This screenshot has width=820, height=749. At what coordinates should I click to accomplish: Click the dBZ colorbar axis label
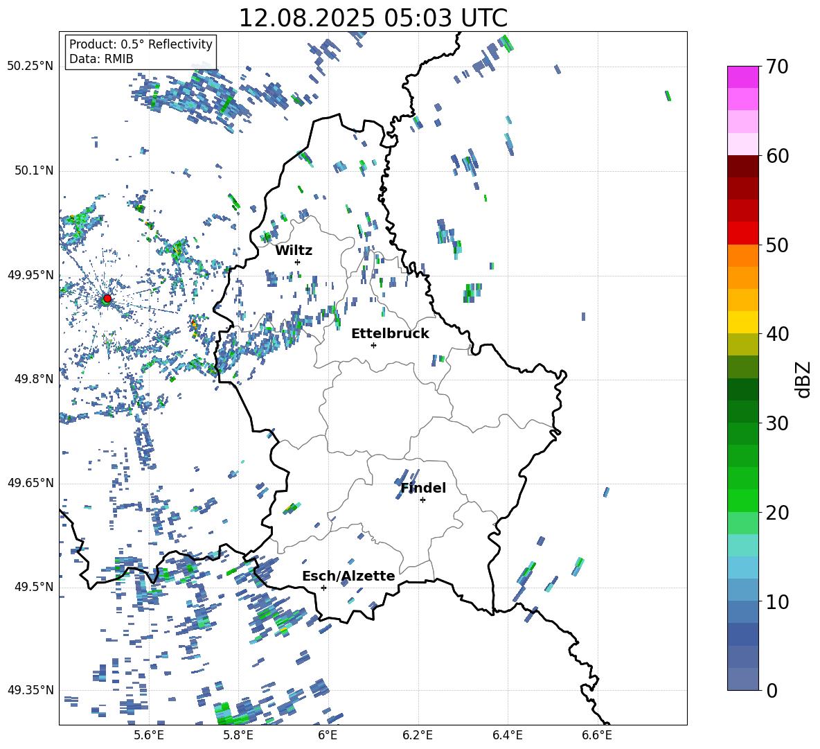(804, 379)
